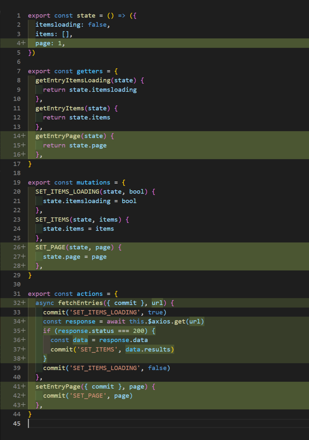The image size is (309, 440).
Task: Click the 'async' keyword on line 32
Action: [x=45, y=303]
